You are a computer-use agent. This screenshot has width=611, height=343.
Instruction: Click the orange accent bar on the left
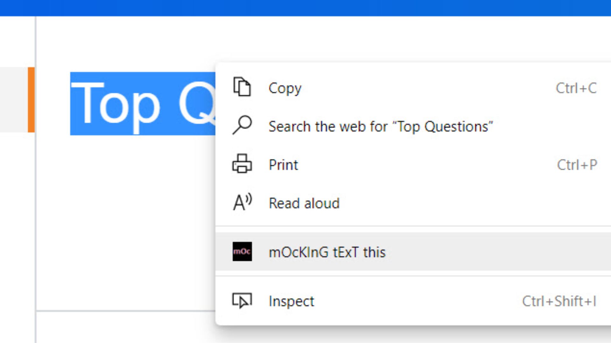pos(31,100)
